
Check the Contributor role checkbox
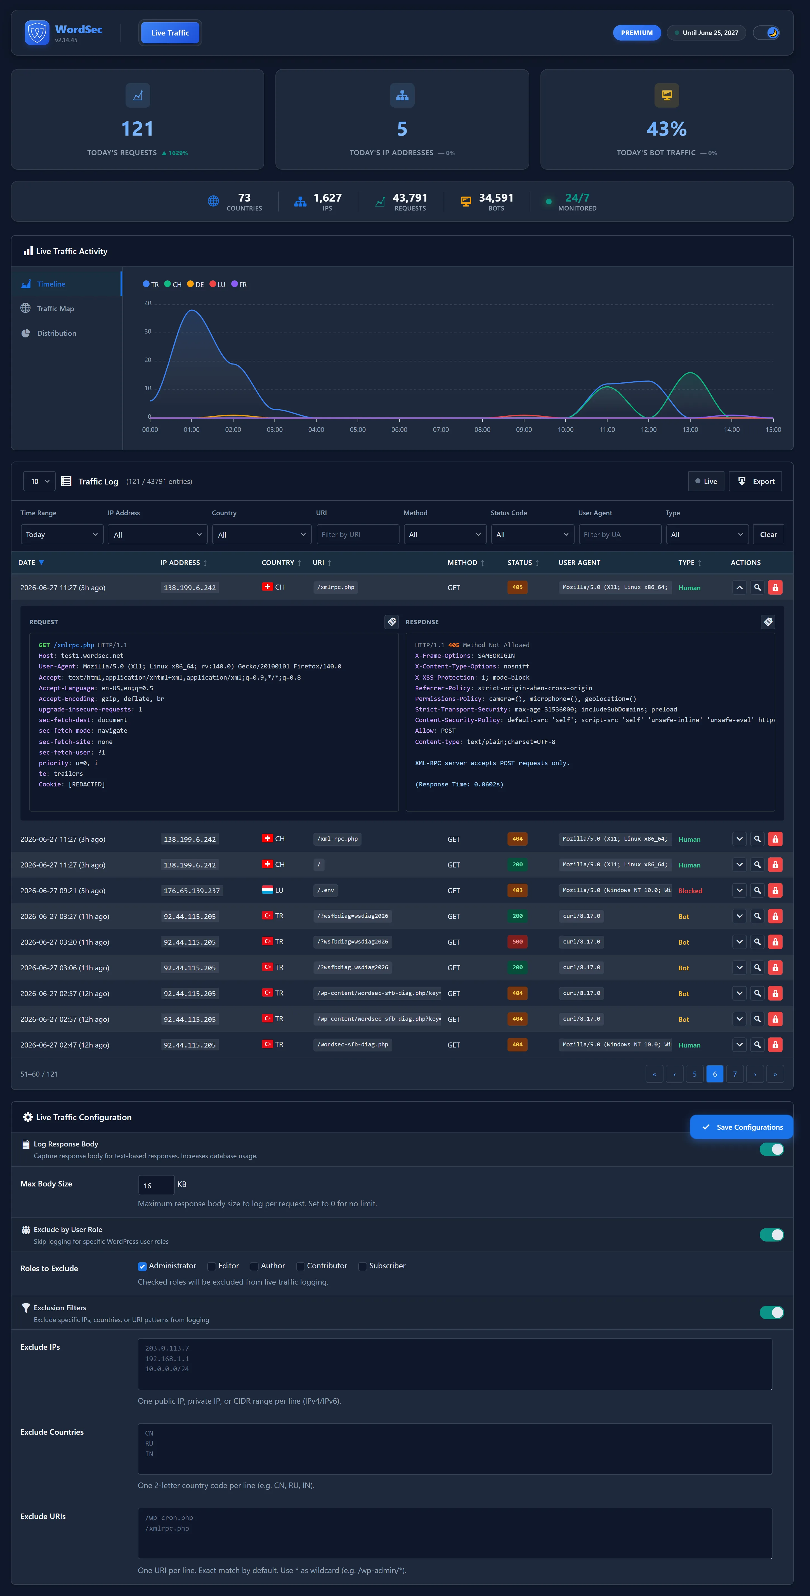[x=300, y=1266]
